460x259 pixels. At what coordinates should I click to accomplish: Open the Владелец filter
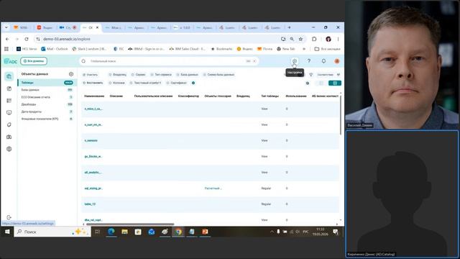pyautogui.click(x=118, y=75)
